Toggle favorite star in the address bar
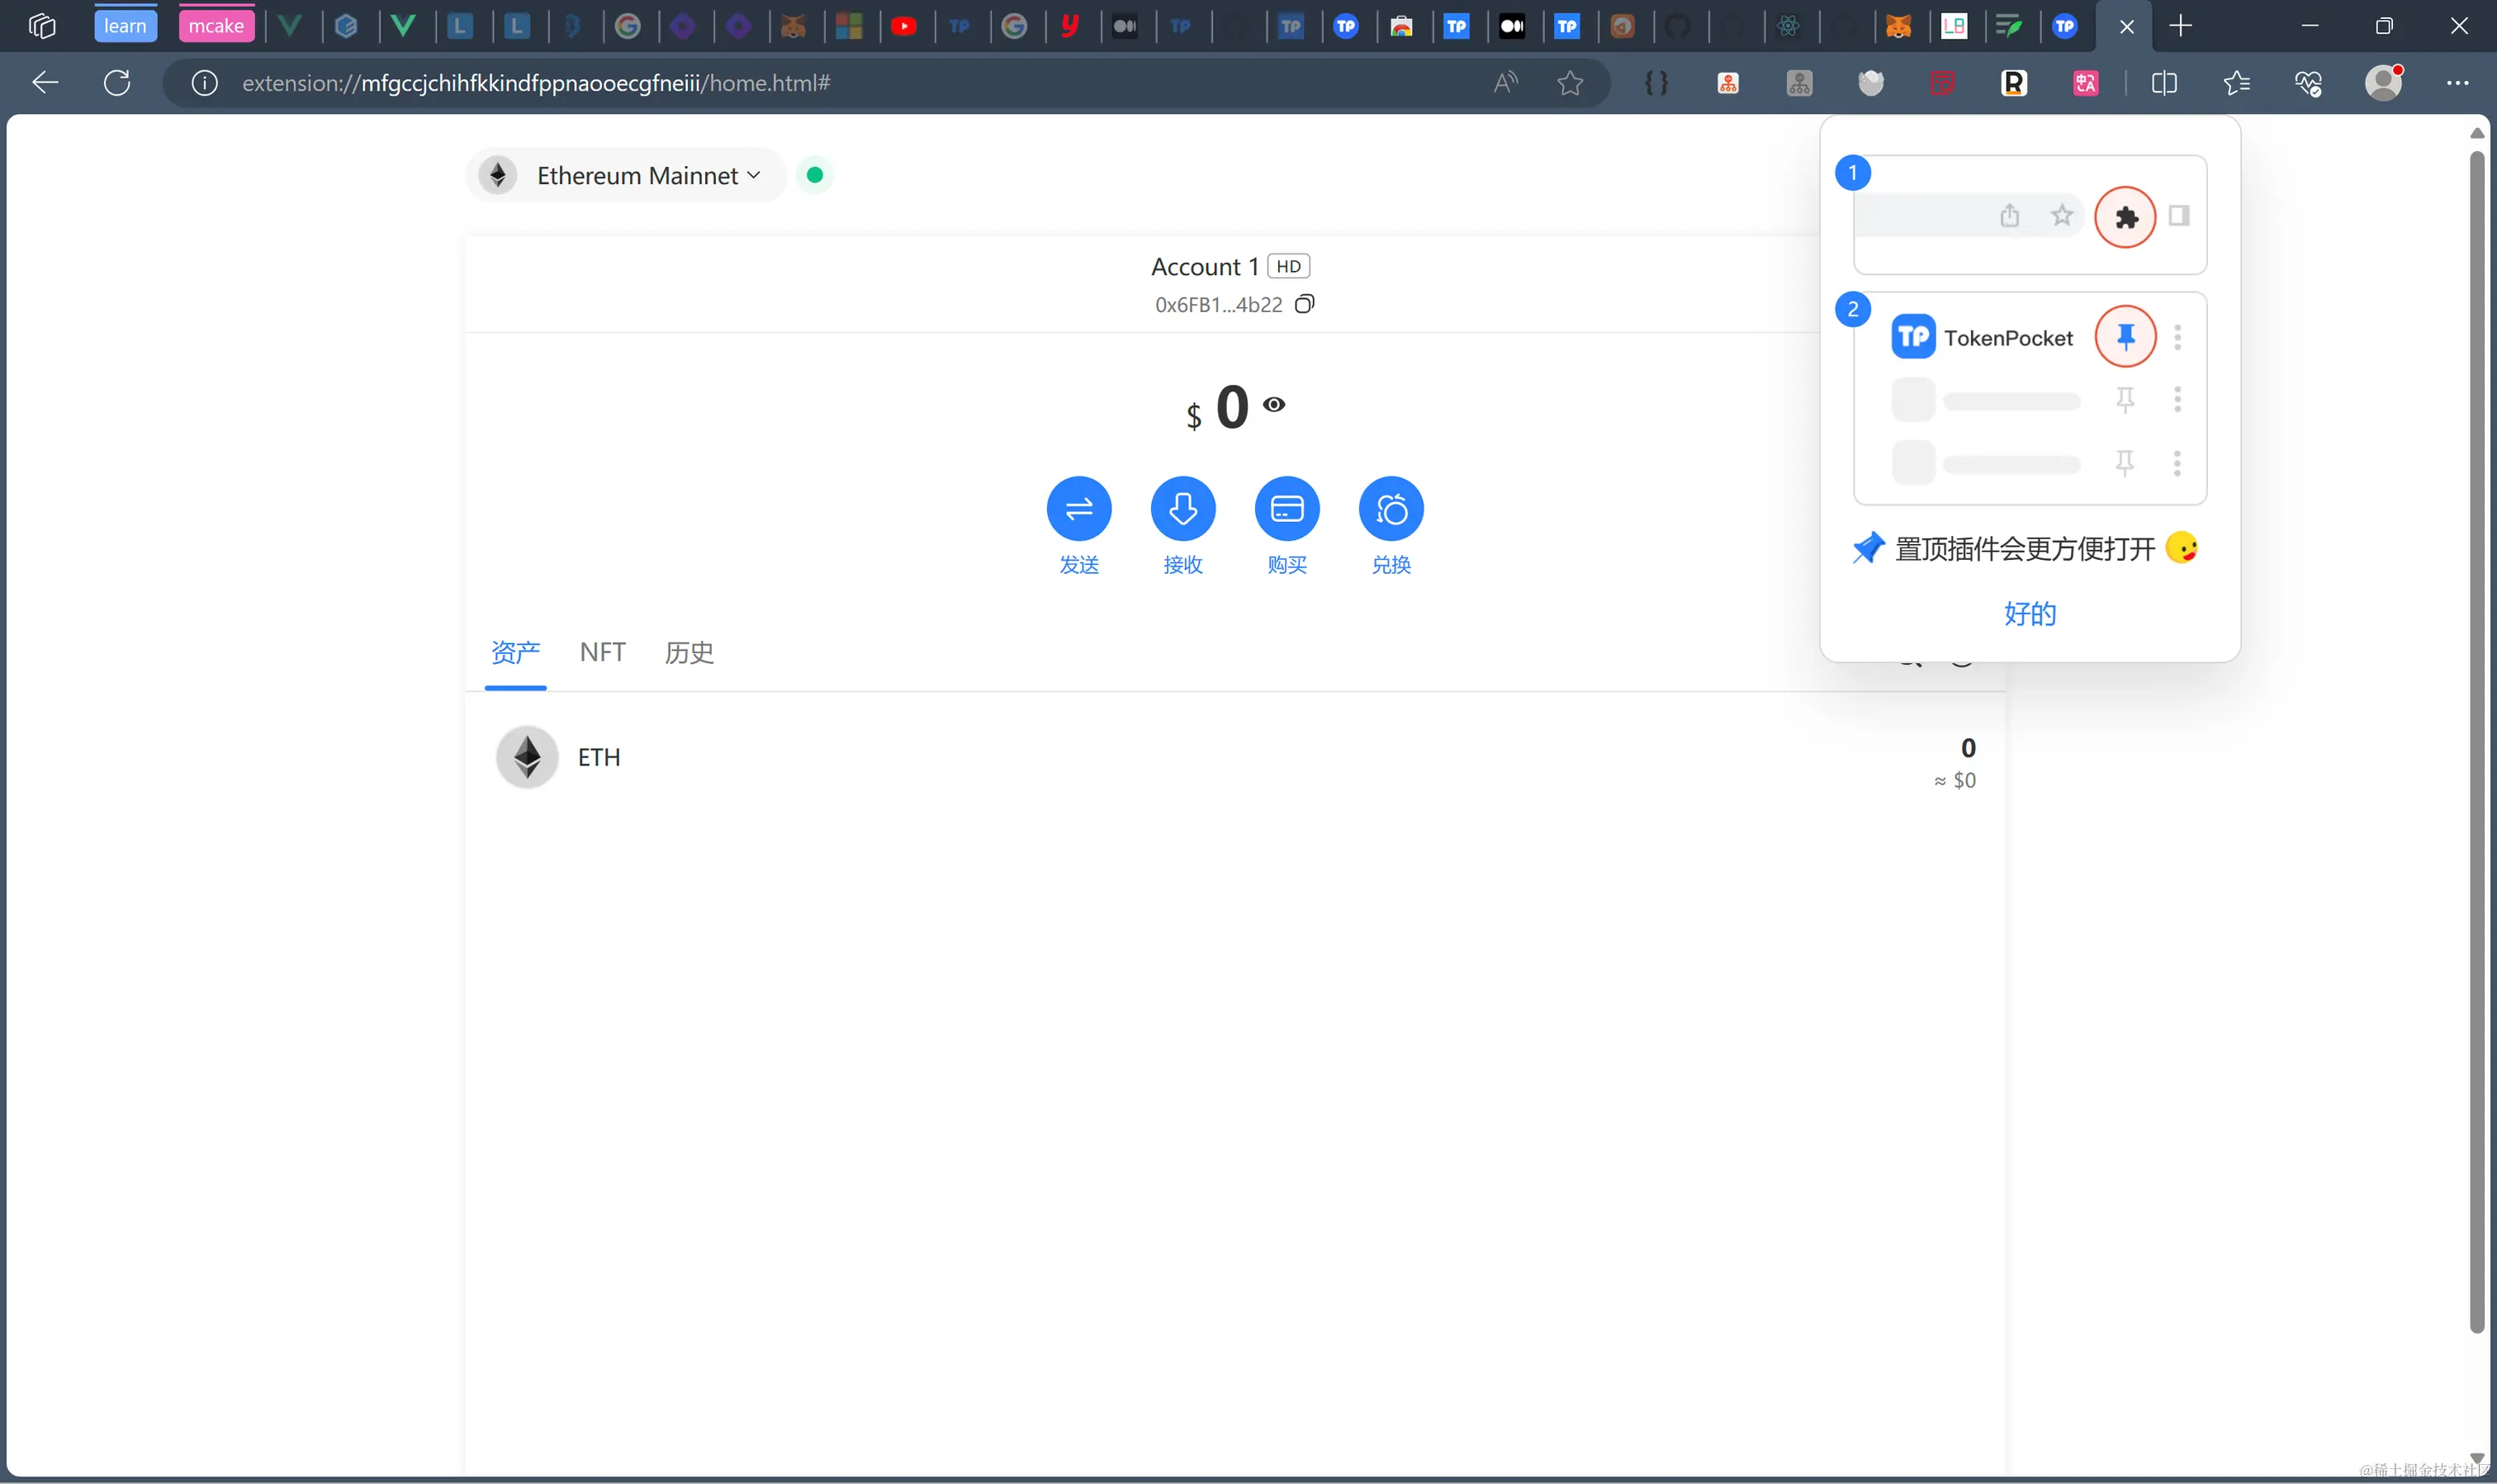 [x=1570, y=83]
